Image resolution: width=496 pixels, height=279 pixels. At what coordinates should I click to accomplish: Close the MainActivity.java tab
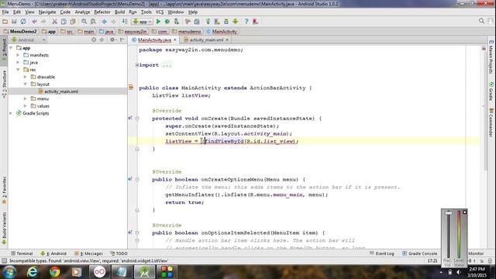174,40
